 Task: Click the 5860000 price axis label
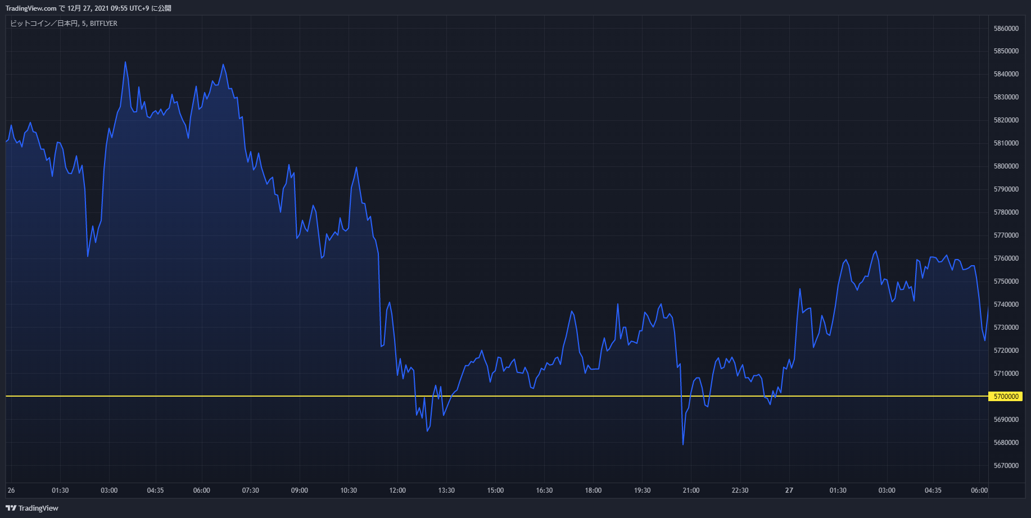click(x=1006, y=29)
